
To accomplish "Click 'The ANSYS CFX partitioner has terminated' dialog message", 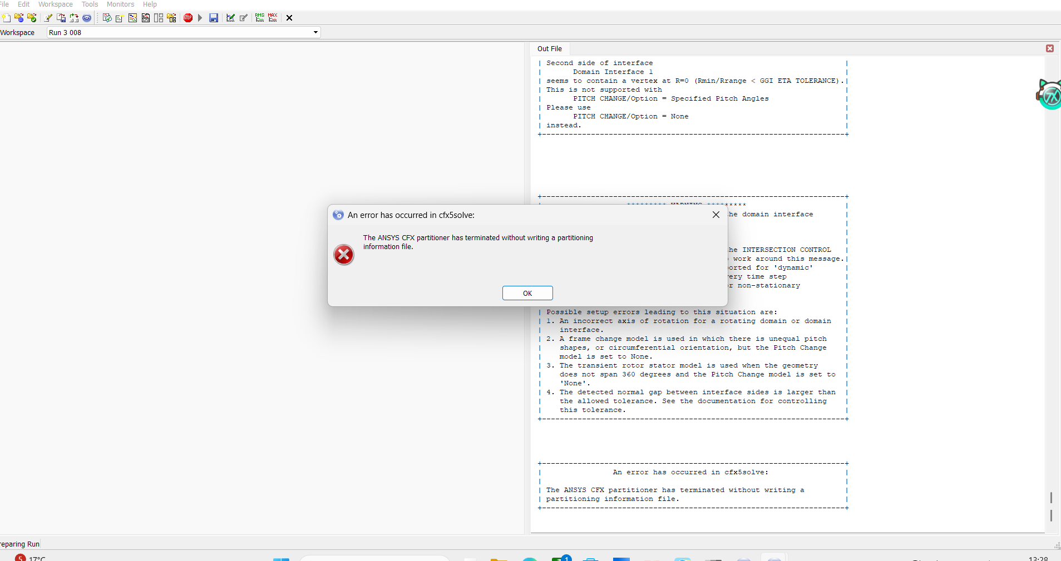I will point(478,242).
